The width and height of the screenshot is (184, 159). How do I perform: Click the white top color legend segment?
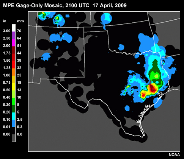(14, 28)
